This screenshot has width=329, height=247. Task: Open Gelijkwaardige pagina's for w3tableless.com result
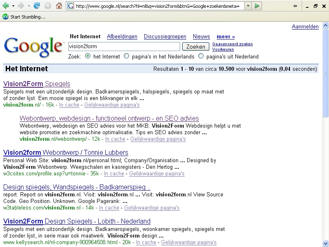(152, 208)
